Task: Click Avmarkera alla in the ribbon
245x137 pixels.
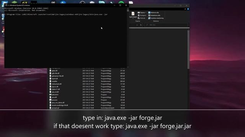Action: point(154,15)
